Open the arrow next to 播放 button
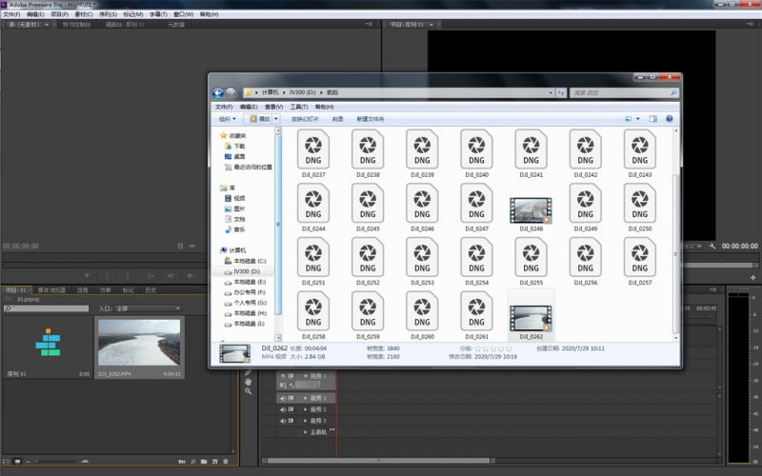 [275, 119]
